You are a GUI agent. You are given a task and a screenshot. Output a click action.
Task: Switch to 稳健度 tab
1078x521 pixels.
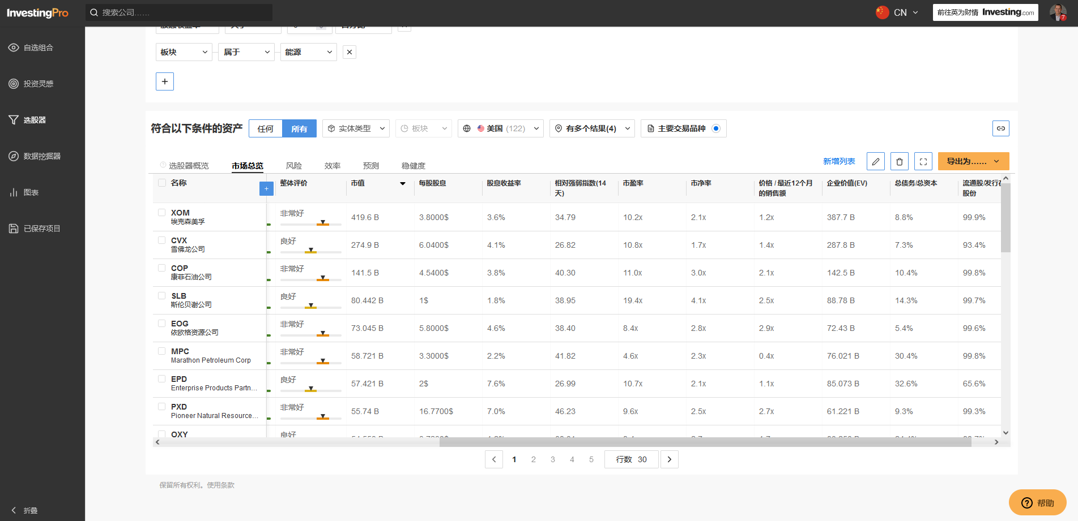(414, 166)
